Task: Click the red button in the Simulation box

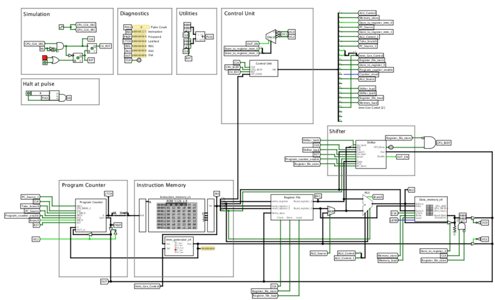Action: (x=44, y=58)
